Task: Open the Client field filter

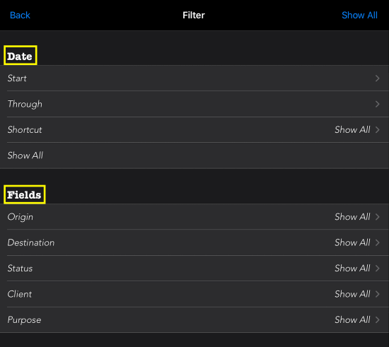Action: point(194,294)
